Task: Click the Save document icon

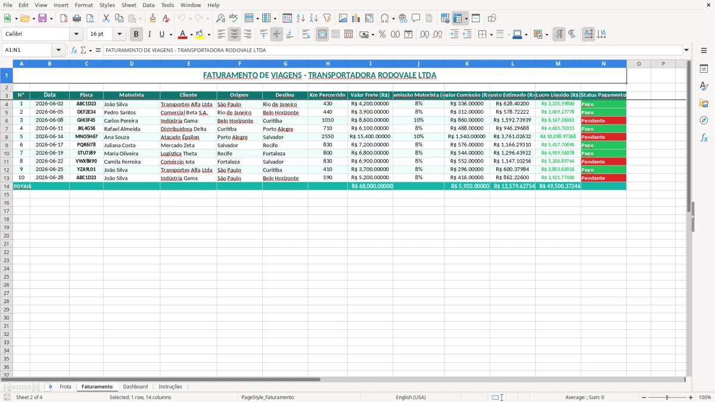Action: pos(42,18)
